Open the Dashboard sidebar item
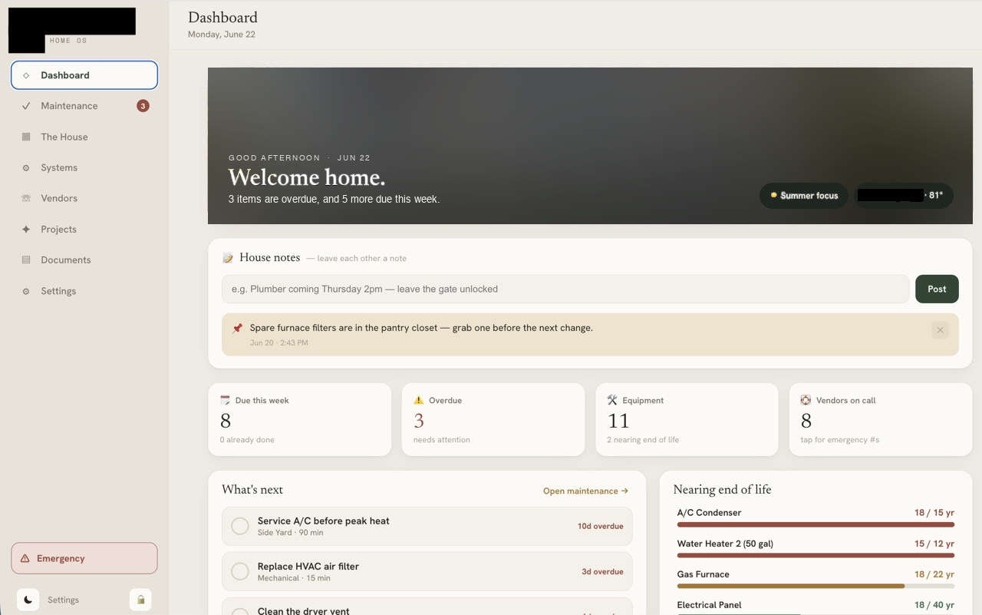 84,75
